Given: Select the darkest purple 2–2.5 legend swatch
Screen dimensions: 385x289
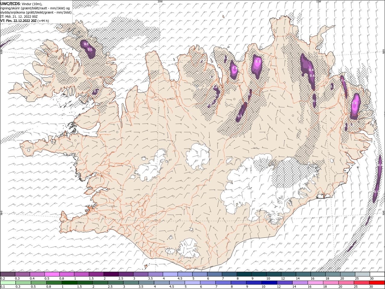Looking at the screenshot, I should [111, 274].
